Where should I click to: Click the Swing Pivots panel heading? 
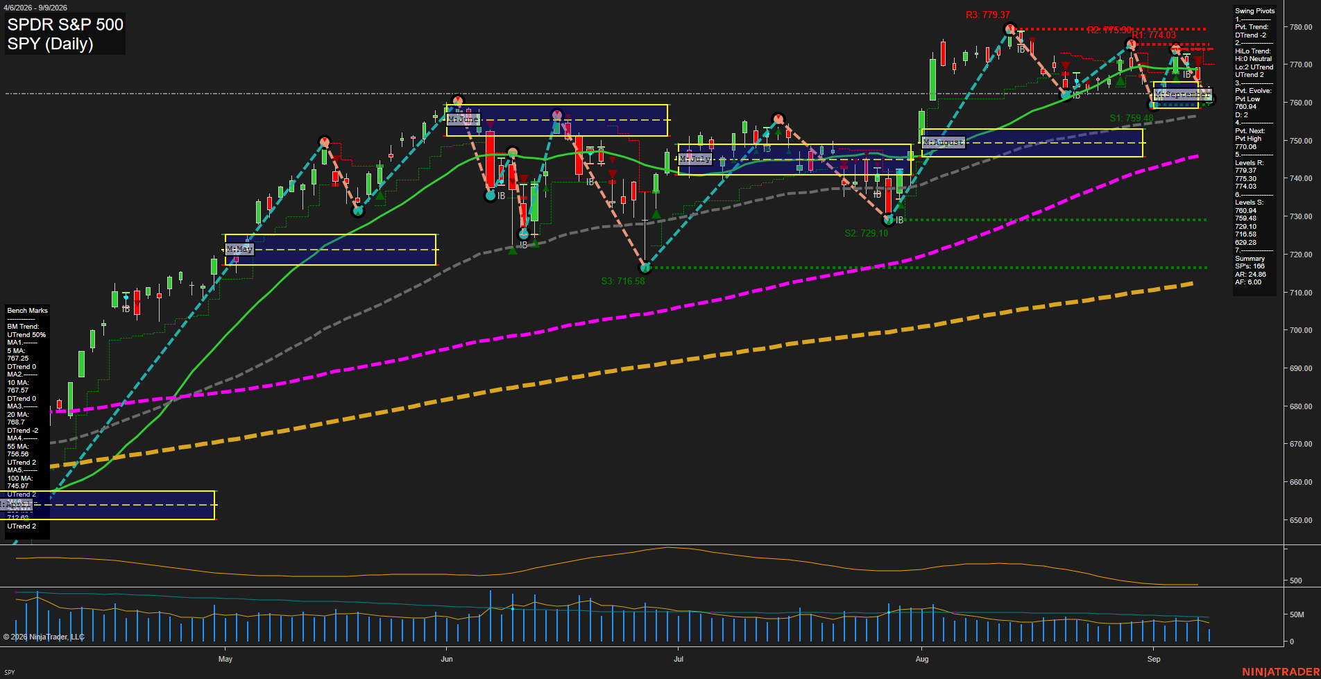[x=1254, y=11]
